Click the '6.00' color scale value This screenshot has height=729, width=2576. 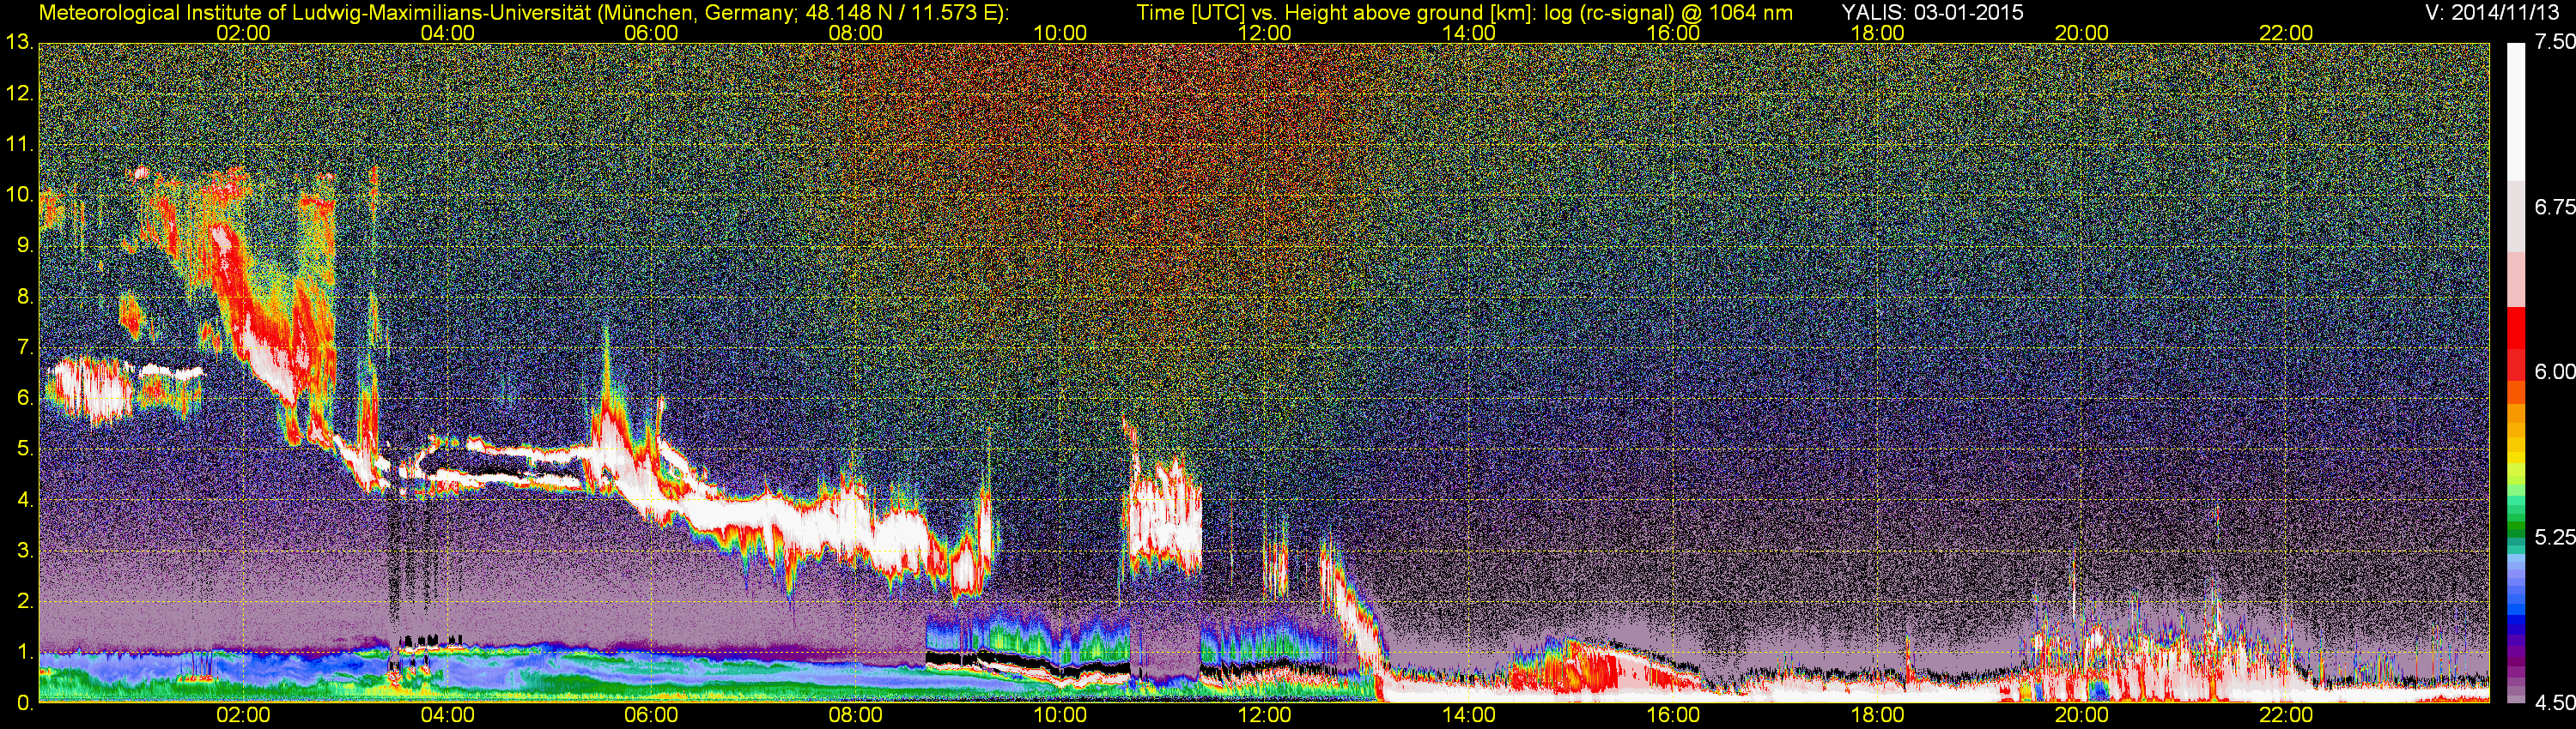click(2555, 371)
